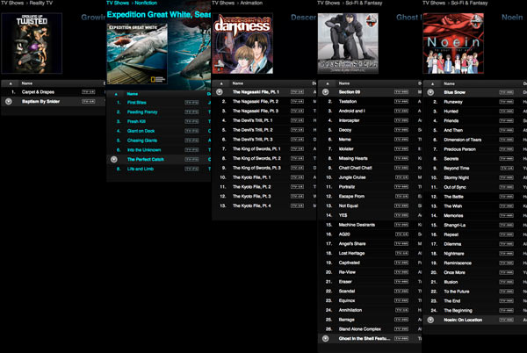
Task: Toggle the sort arrow above First Bites
Action: (x=113, y=93)
